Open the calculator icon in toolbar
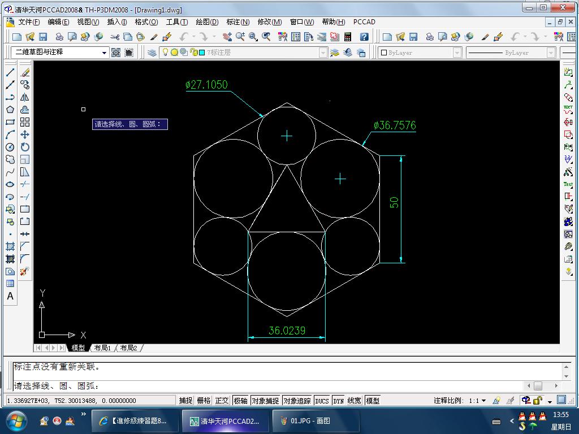579x434 pixels. [x=348, y=37]
